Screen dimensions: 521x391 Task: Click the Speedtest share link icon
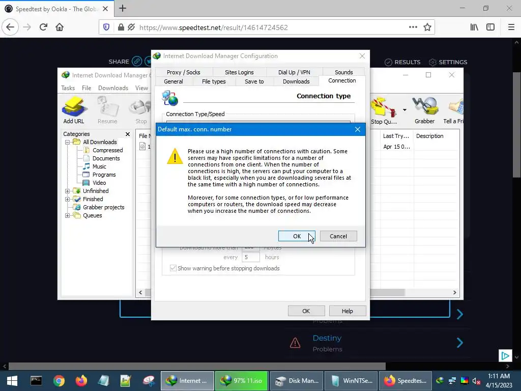point(137,62)
